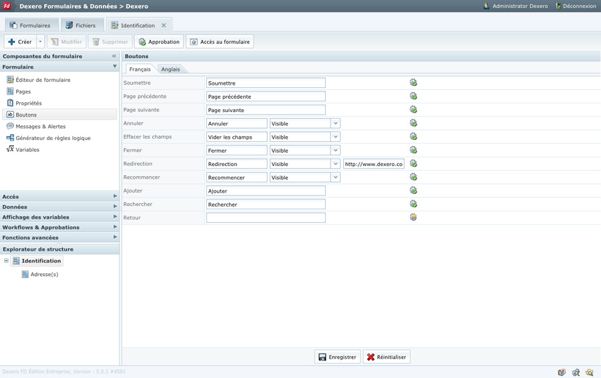The image size is (601, 378).
Task: Click the gear icon in the Page précédente row
Action: [413, 96]
